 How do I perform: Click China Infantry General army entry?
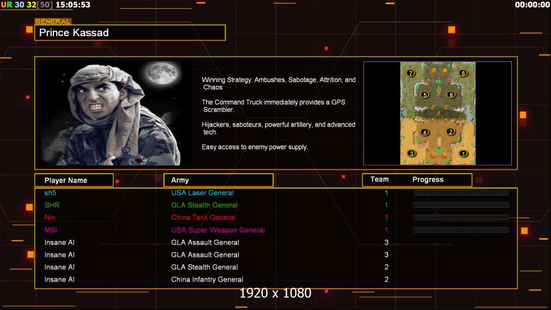click(x=207, y=280)
